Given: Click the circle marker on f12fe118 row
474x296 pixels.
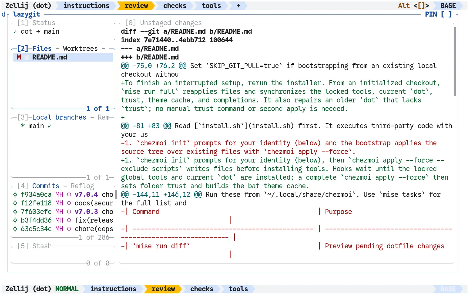Looking at the screenshot, I should 69,203.
